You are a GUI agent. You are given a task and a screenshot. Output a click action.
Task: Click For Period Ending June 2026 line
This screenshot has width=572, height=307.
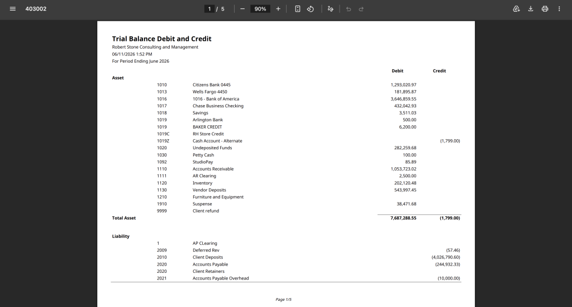pos(140,61)
